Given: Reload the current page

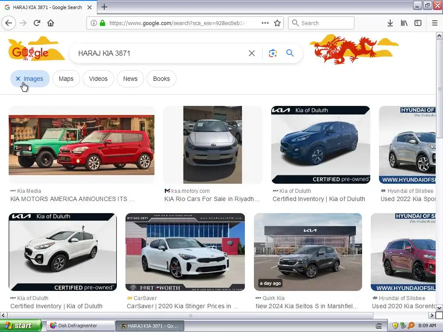Looking at the screenshot, I should [37, 23].
